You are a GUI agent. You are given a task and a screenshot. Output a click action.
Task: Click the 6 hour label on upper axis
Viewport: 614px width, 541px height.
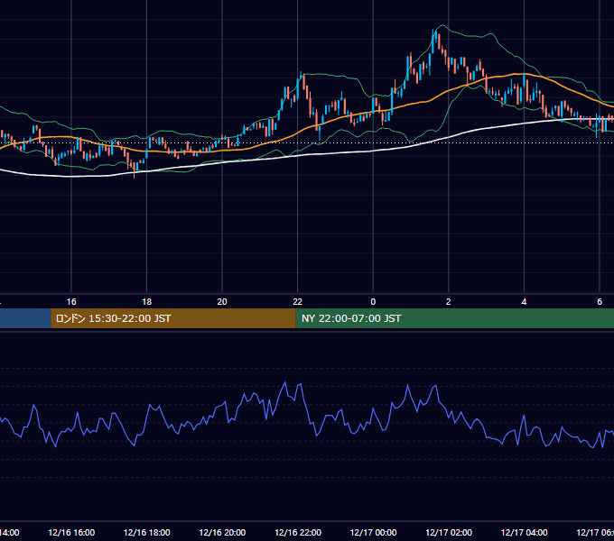click(x=600, y=302)
